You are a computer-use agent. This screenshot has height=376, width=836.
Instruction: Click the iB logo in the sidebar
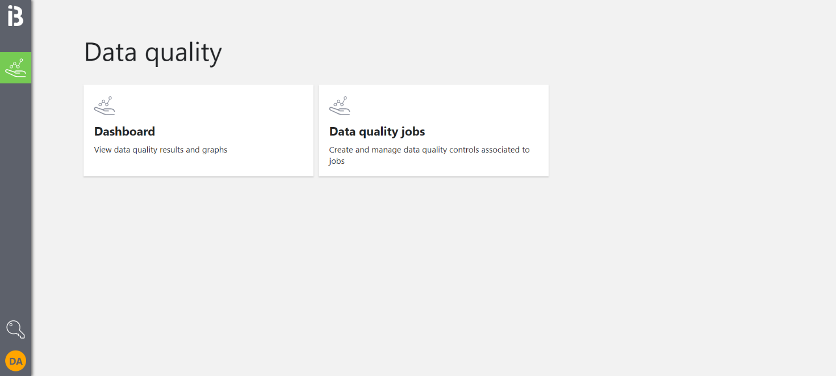tap(15, 16)
